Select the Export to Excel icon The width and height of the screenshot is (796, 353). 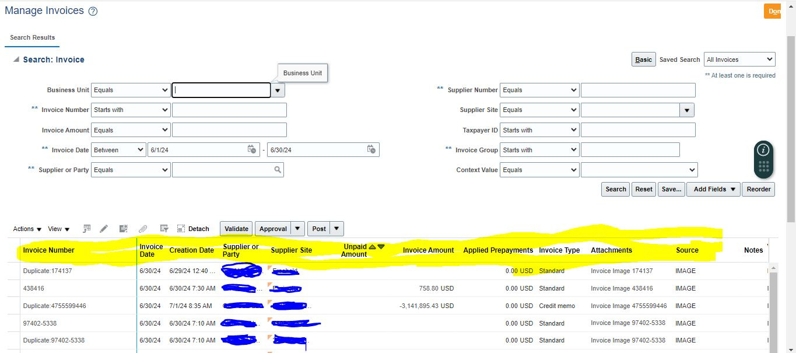coord(86,229)
